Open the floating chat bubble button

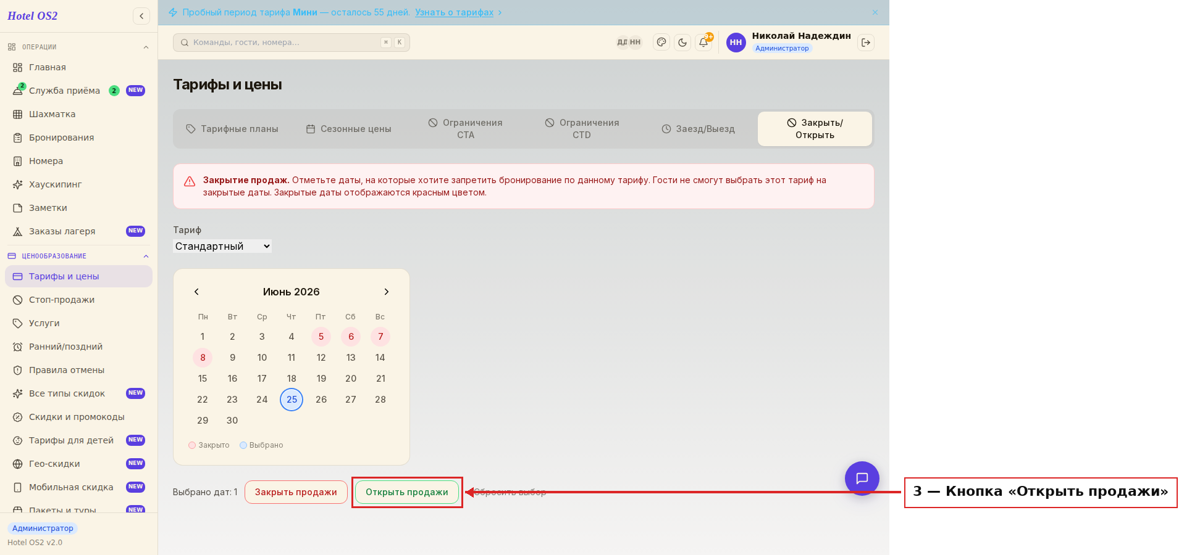click(x=862, y=479)
